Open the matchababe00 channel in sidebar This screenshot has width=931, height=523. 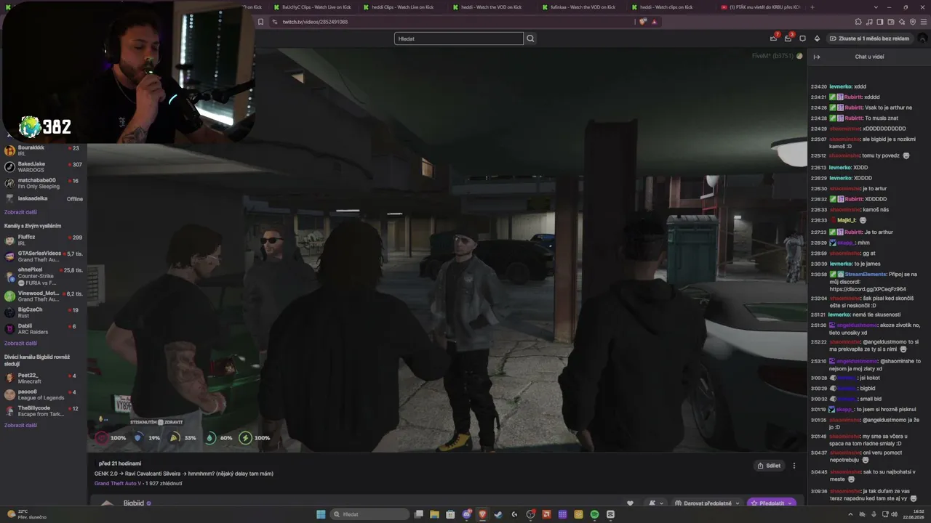tap(44, 183)
